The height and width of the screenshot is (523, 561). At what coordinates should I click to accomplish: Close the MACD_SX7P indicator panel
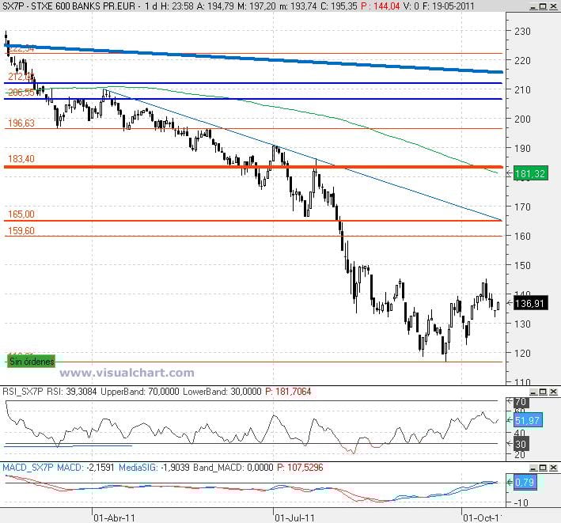click(x=553, y=468)
